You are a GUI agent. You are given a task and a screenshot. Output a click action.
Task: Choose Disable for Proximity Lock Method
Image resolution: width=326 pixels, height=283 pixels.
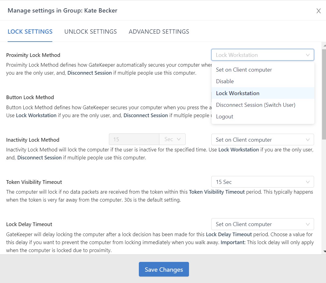pos(225,81)
